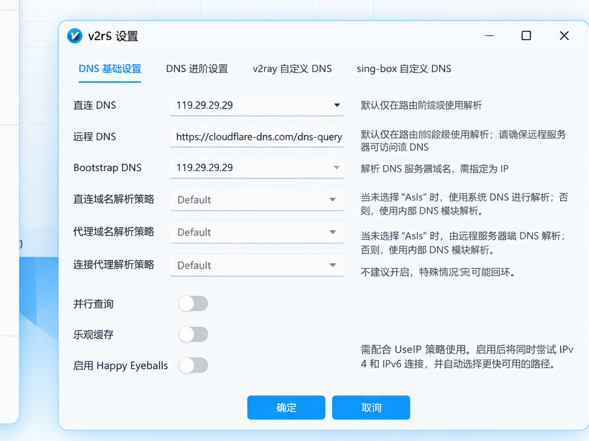Open the 直连域名解析策略 dropdown
The width and height of the screenshot is (589, 441).
click(x=257, y=200)
